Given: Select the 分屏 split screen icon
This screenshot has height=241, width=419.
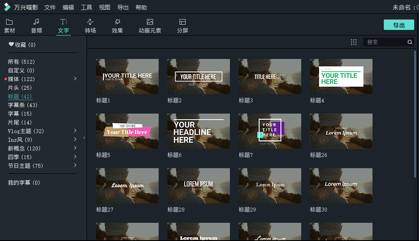Looking at the screenshot, I should [x=183, y=22].
